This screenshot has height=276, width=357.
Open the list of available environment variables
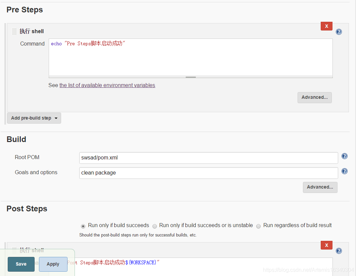pos(107,85)
